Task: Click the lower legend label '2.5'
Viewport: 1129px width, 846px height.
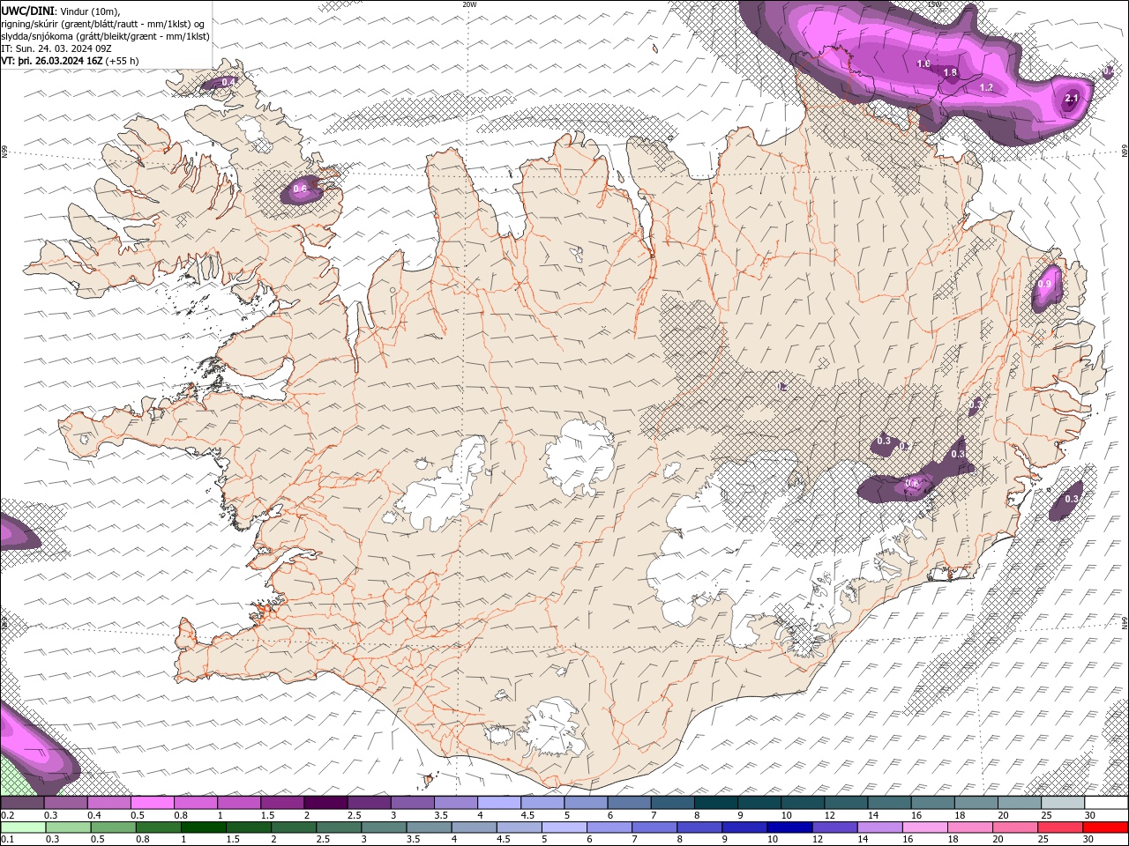Action: [324, 839]
